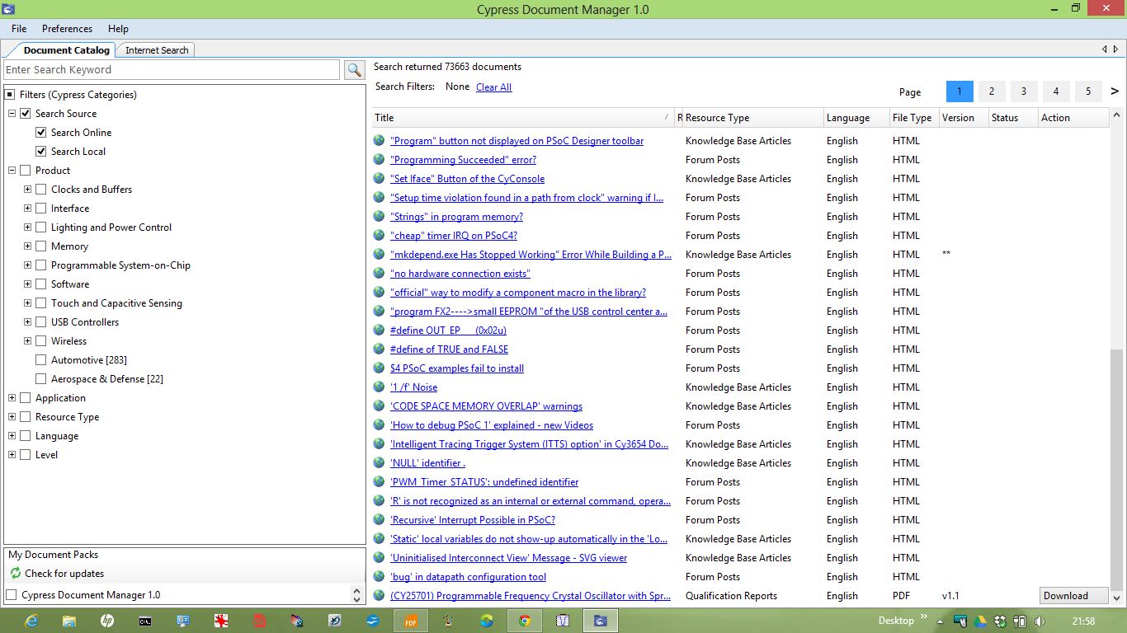The height and width of the screenshot is (633, 1127).
Task: Check the Memory filter checkbox
Action: 40,246
